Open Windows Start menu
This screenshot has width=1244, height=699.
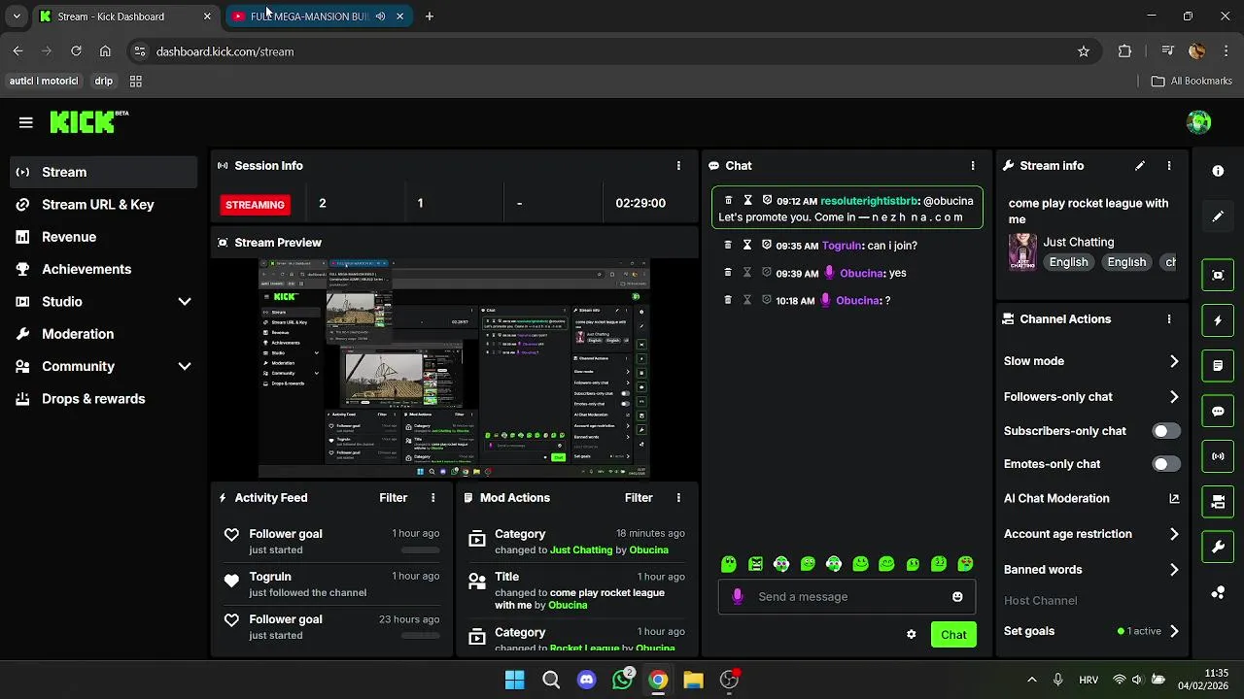[x=515, y=680]
